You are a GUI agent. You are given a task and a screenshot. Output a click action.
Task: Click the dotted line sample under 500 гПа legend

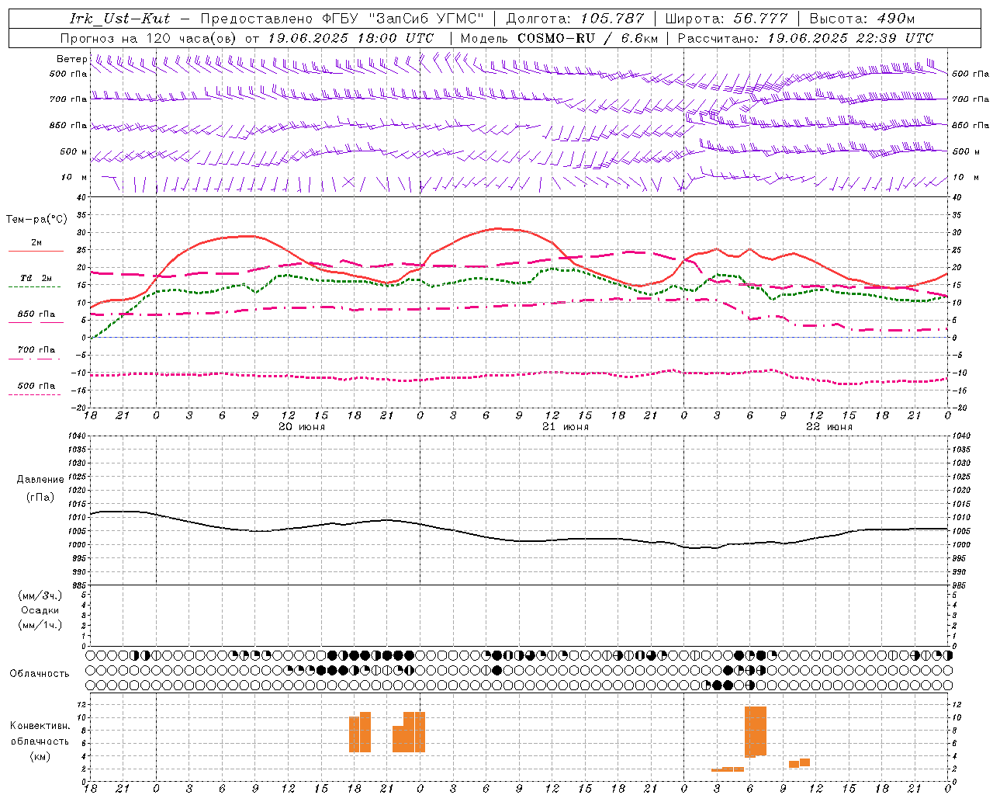34,394
